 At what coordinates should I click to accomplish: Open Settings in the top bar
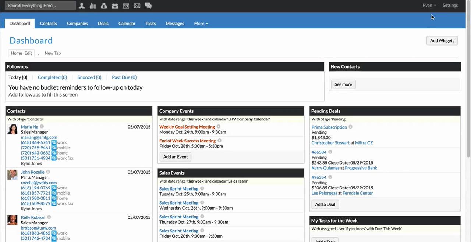pyautogui.click(x=450, y=5)
